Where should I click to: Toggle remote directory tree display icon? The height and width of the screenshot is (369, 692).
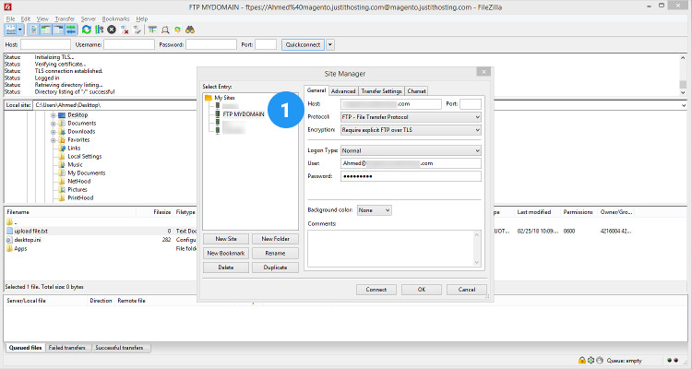[x=58, y=30]
